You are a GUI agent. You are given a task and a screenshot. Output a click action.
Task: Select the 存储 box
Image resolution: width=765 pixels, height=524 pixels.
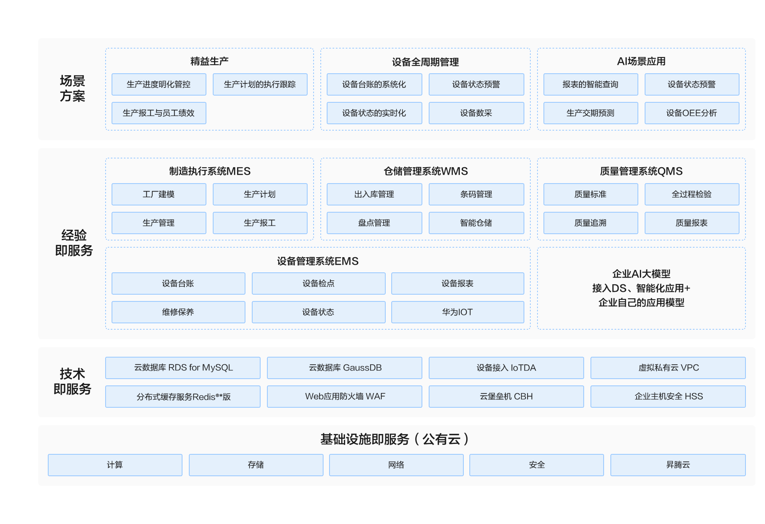(256, 465)
